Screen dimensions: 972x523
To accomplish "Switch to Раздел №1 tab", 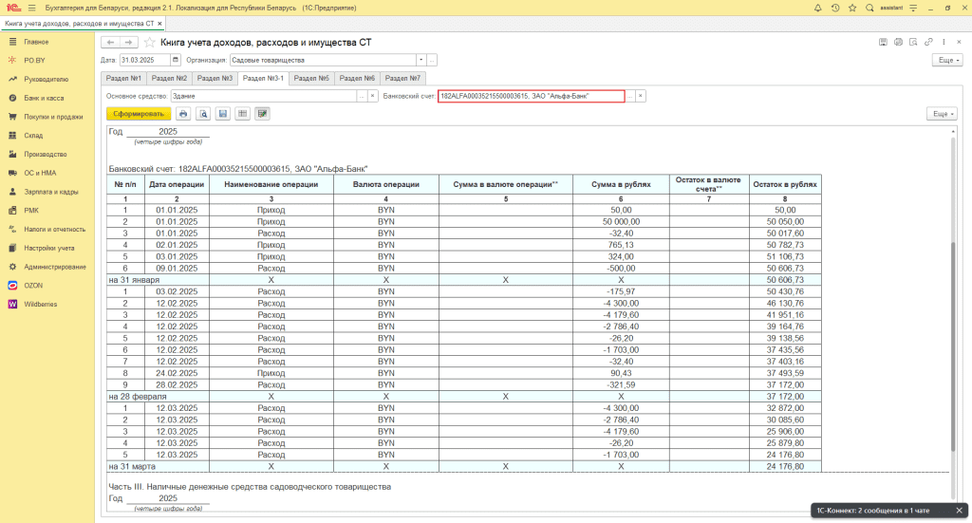I will [x=123, y=78].
